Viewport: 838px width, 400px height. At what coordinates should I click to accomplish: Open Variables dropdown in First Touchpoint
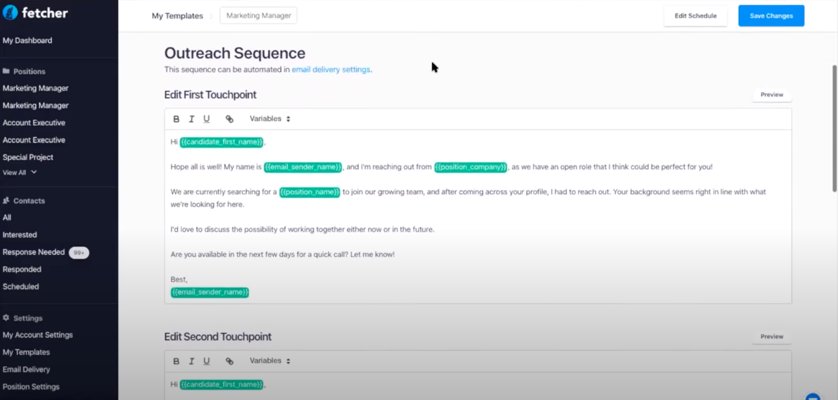pos(269,119)
